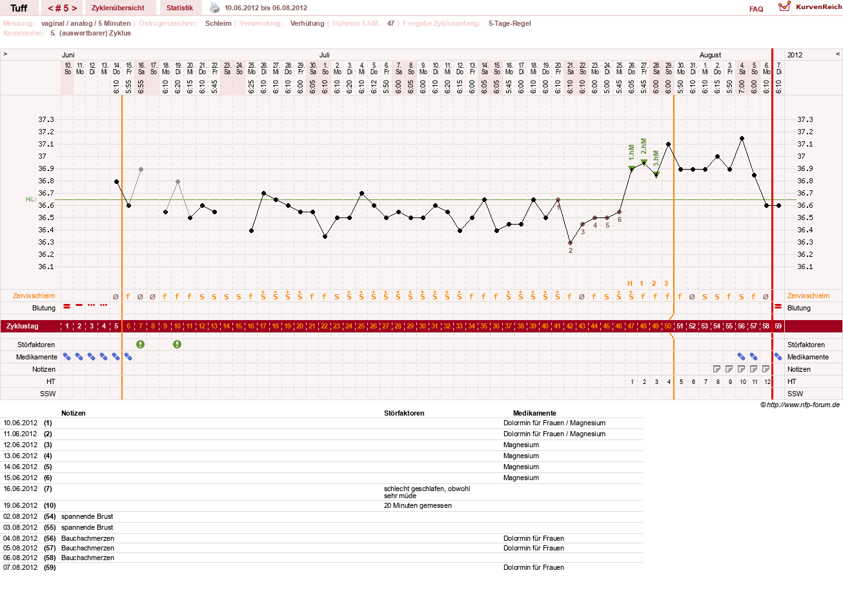Image resolution: width=843 pixels, height=615 pixels.
Task: Select cycle day 51 in Zyklustag row
Action: pos(680,326)
